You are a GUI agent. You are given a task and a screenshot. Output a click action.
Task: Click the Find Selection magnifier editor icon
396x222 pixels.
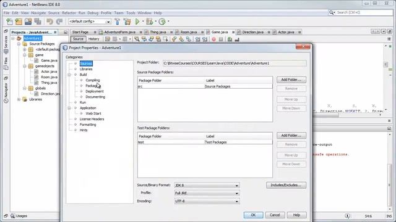[x=137, y=39]
